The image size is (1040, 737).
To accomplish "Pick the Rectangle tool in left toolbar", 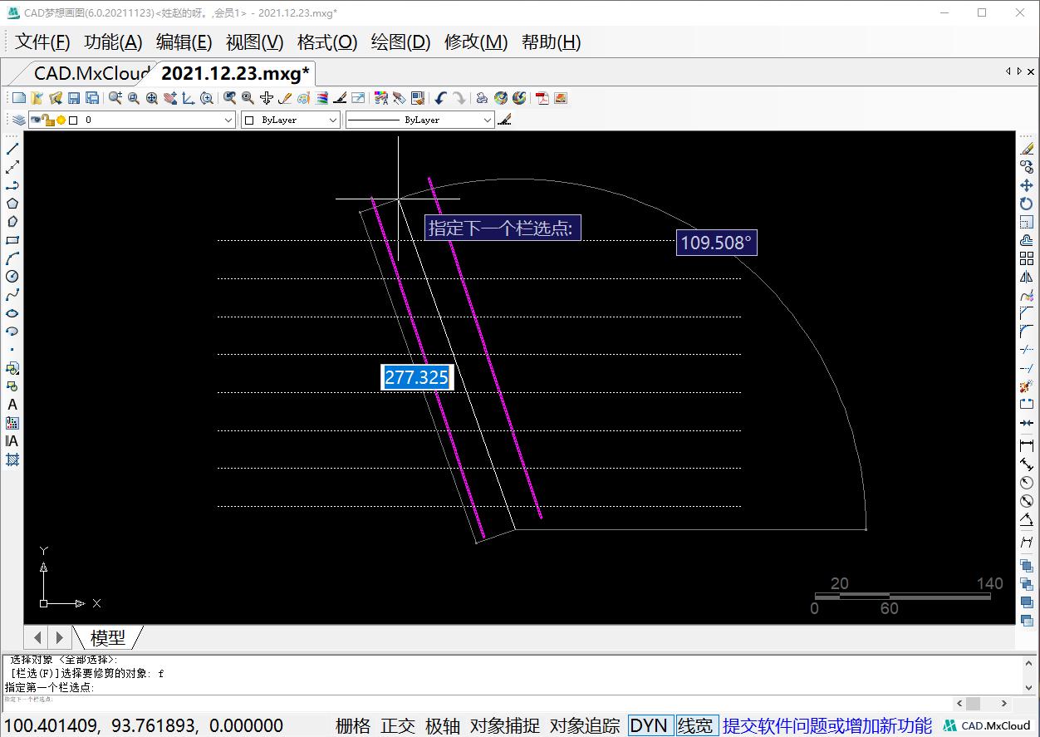I will [12, 240].
